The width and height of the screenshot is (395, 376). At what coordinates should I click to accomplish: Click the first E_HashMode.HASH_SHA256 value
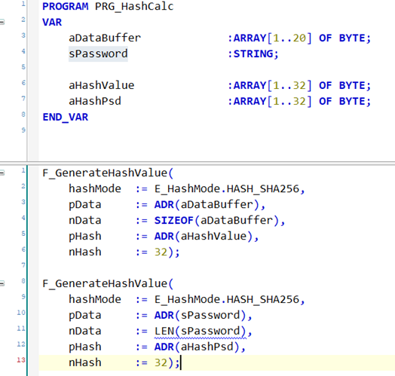click(227, 188)
